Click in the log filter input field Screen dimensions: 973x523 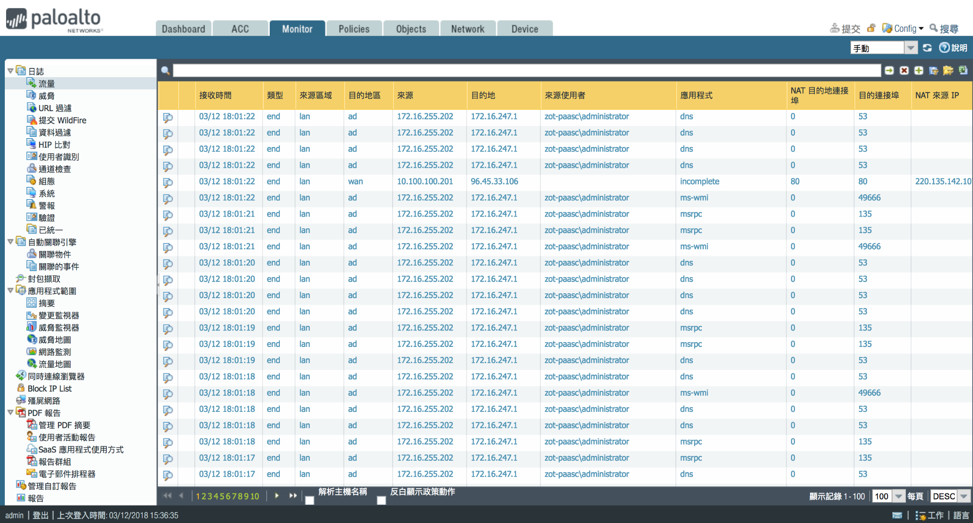point(526,70)
